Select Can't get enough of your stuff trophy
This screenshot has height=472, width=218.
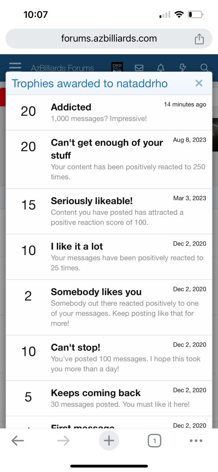109,159
